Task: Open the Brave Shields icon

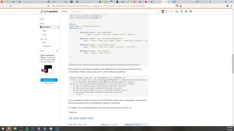Action: click(x=177, y=6)
